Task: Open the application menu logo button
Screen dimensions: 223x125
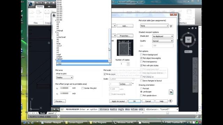Action: [x=31, y=4]
